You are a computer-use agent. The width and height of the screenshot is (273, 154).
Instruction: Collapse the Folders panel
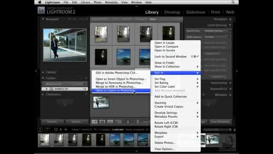click(43, 78)
